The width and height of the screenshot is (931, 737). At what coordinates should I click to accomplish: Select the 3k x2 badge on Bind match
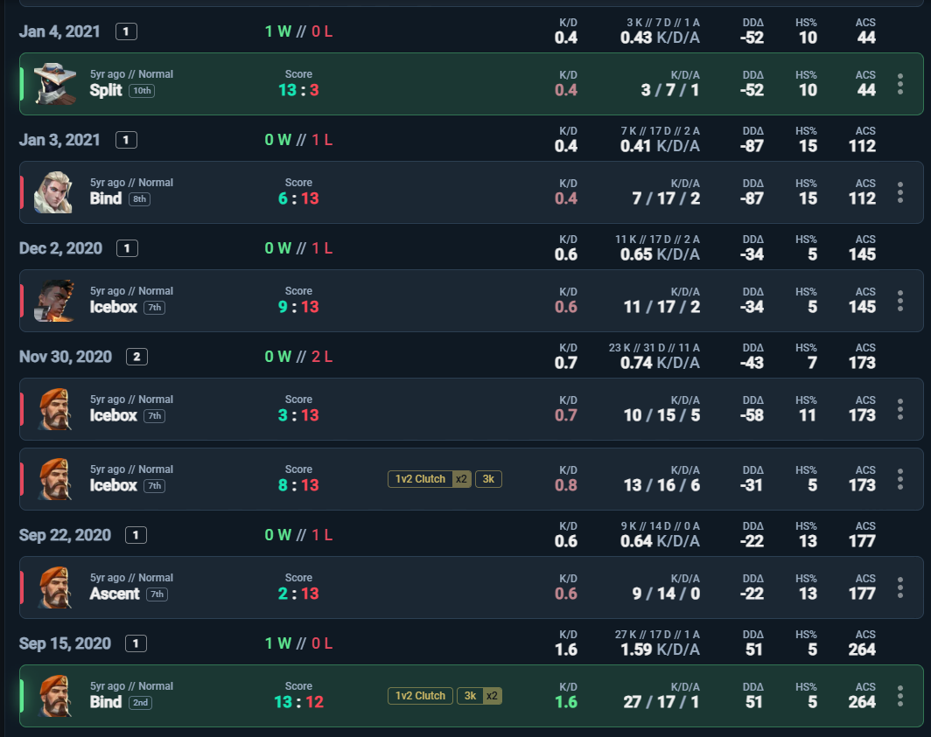(479, 695)
